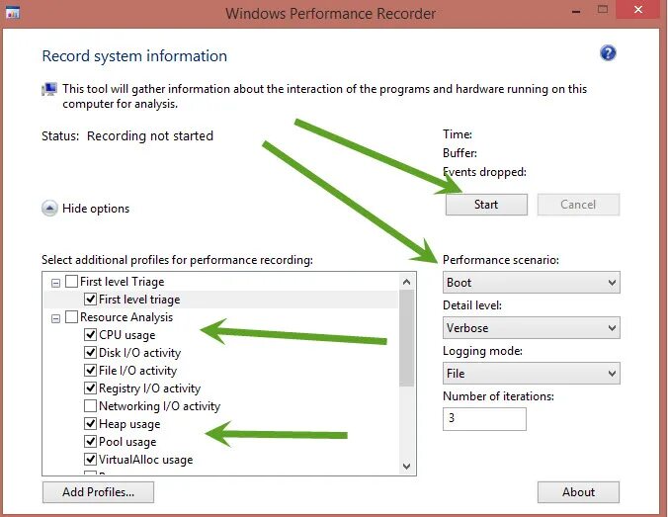
Task: Click the Status Recording not started text
Action: point(127,136)
